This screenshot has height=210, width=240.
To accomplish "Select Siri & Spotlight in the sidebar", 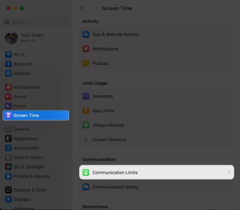I will (36, 167).
